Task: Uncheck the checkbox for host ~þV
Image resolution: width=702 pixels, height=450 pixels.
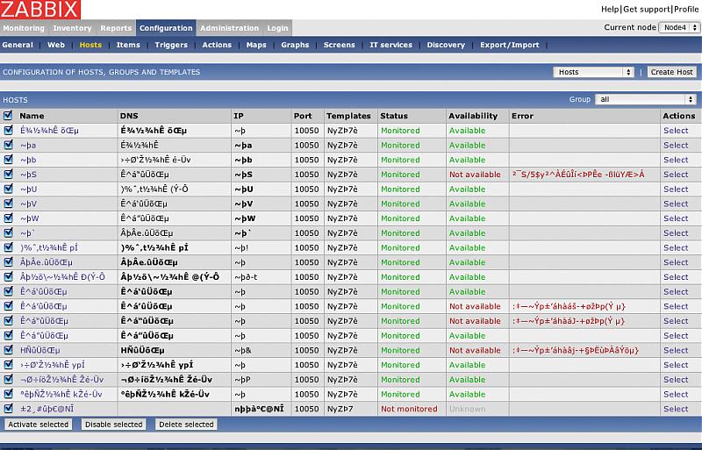Action: pos(8,204)
